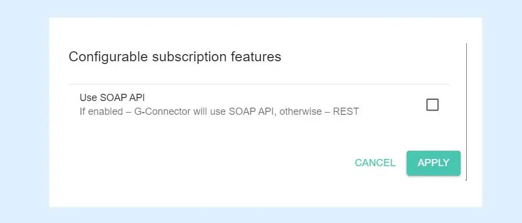
Task: Click the word REST in the description
Action: tap(346, 112)
